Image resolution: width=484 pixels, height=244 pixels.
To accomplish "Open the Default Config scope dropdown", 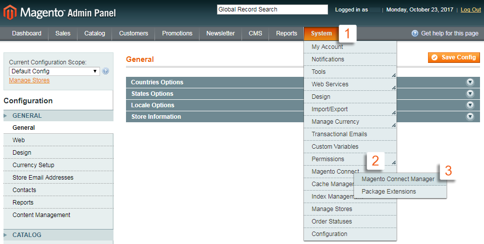I will (54, 71).
